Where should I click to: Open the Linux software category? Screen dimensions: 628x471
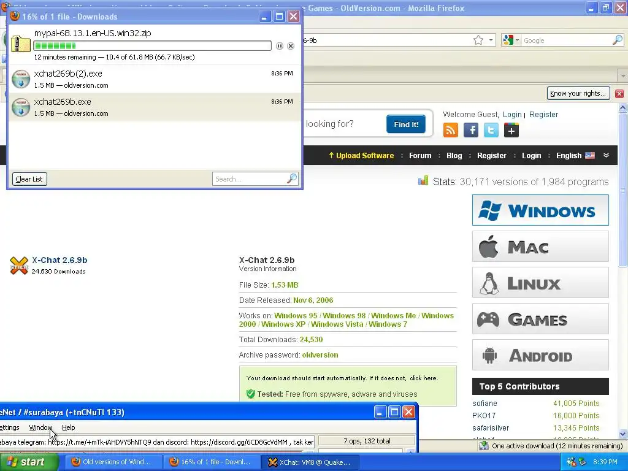540,283
